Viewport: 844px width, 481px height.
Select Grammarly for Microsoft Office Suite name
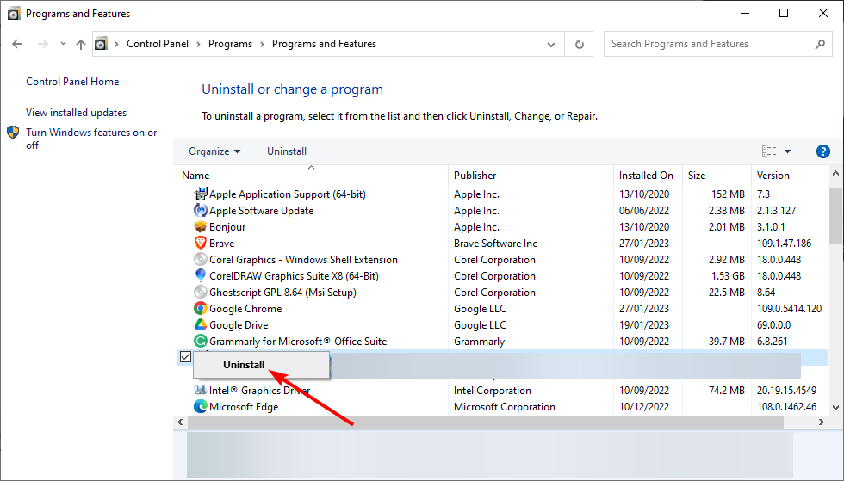[x=298, y=342]
